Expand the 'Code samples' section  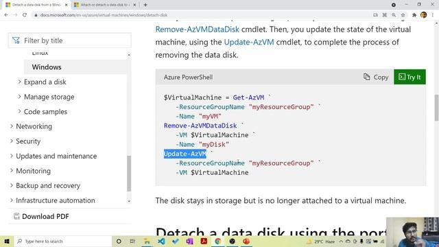[19, 111]
